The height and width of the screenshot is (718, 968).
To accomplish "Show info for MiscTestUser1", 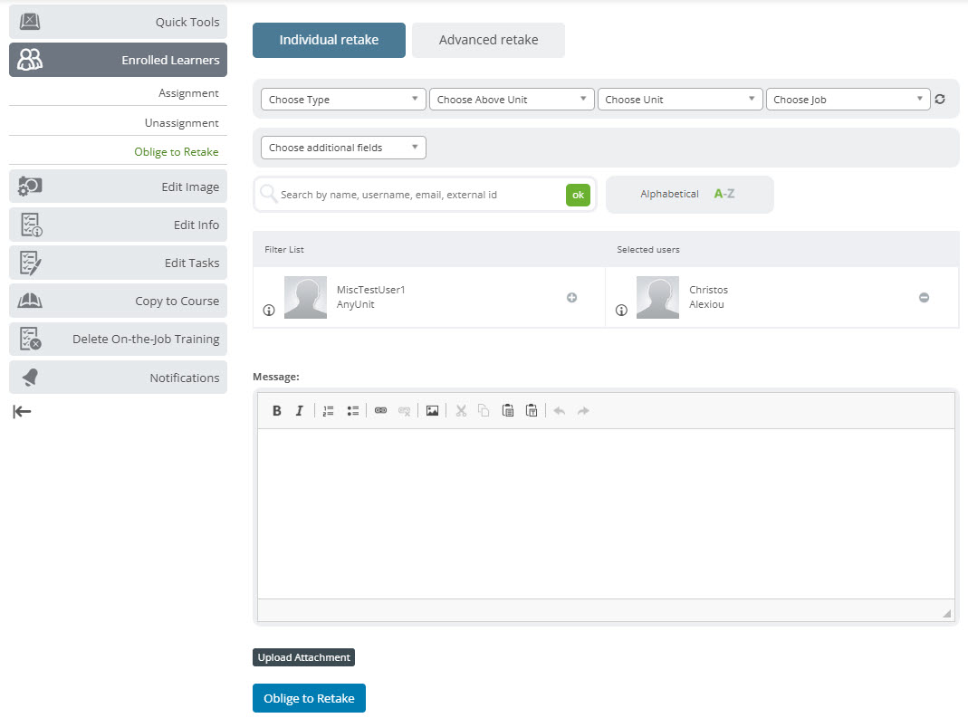I will pyautogui.click(x=269, y=310).
